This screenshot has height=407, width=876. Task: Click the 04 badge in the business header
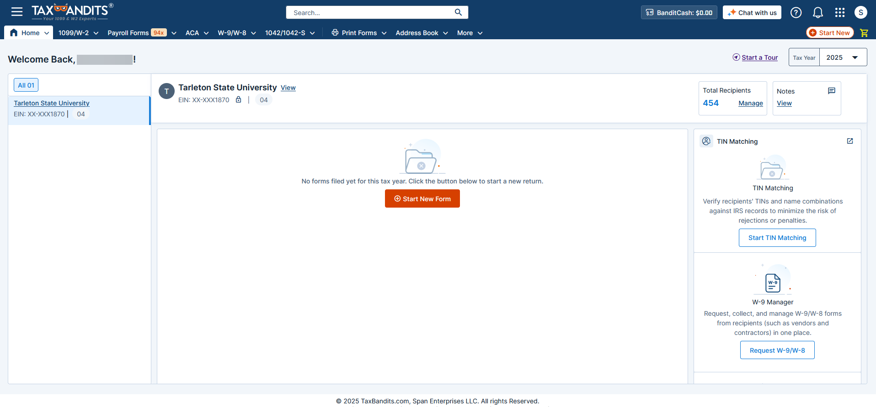coord(264,100)
